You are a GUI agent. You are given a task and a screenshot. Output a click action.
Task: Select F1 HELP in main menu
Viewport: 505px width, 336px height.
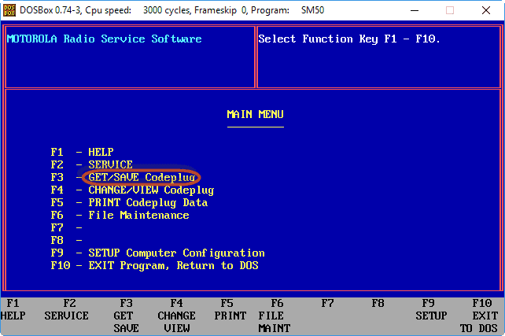pos(101,152)
